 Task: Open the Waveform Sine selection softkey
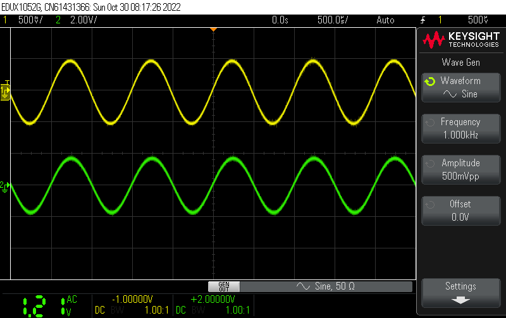(460, 87)
